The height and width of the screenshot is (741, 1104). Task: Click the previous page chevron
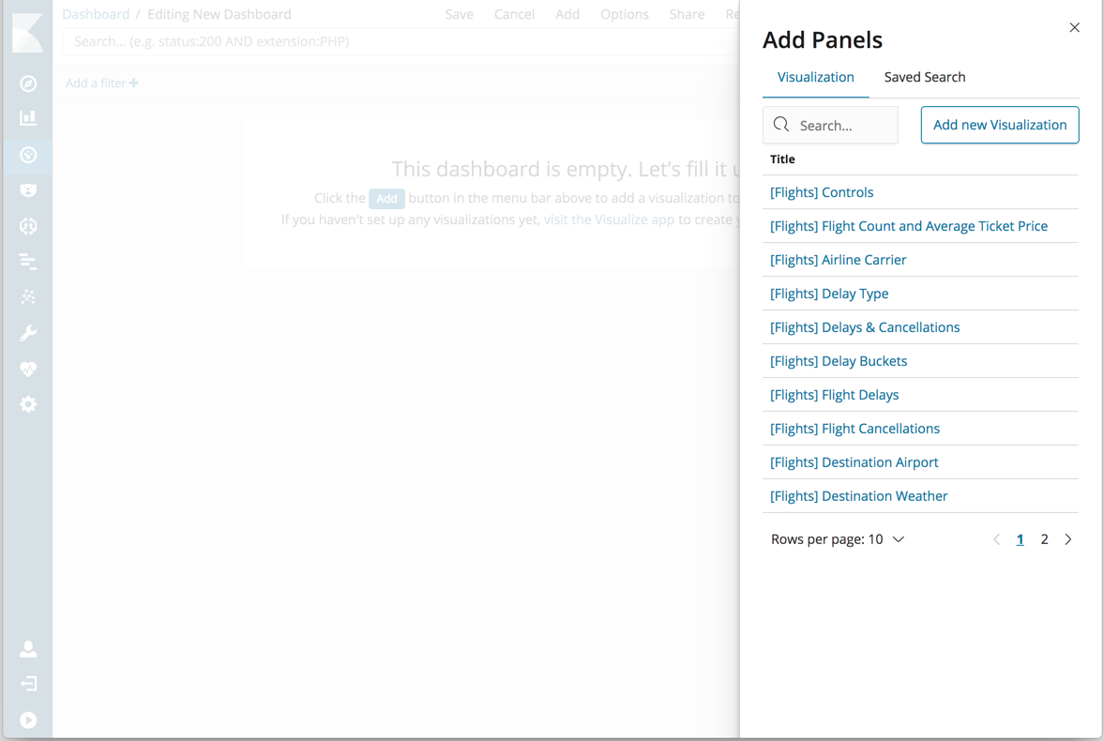tap(996, 538)
